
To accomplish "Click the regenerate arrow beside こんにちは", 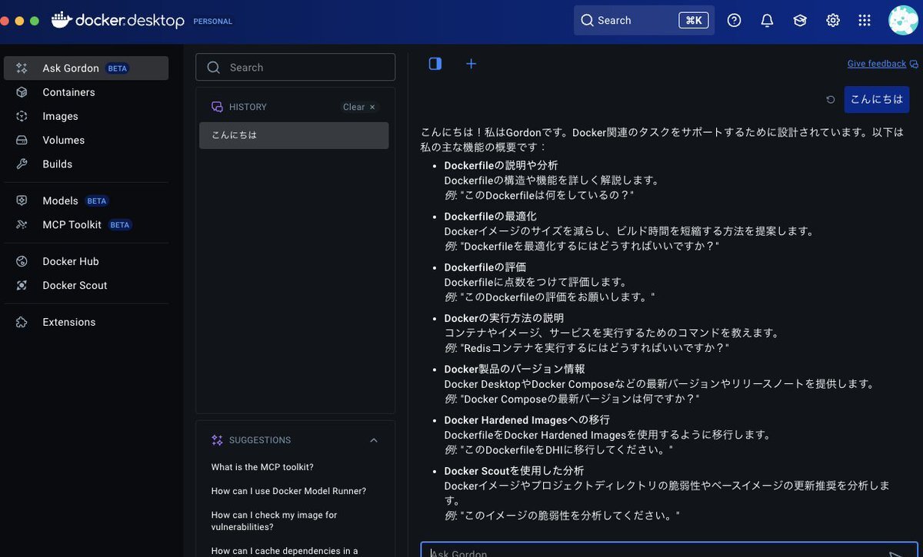I will click(x=831, y=100).
